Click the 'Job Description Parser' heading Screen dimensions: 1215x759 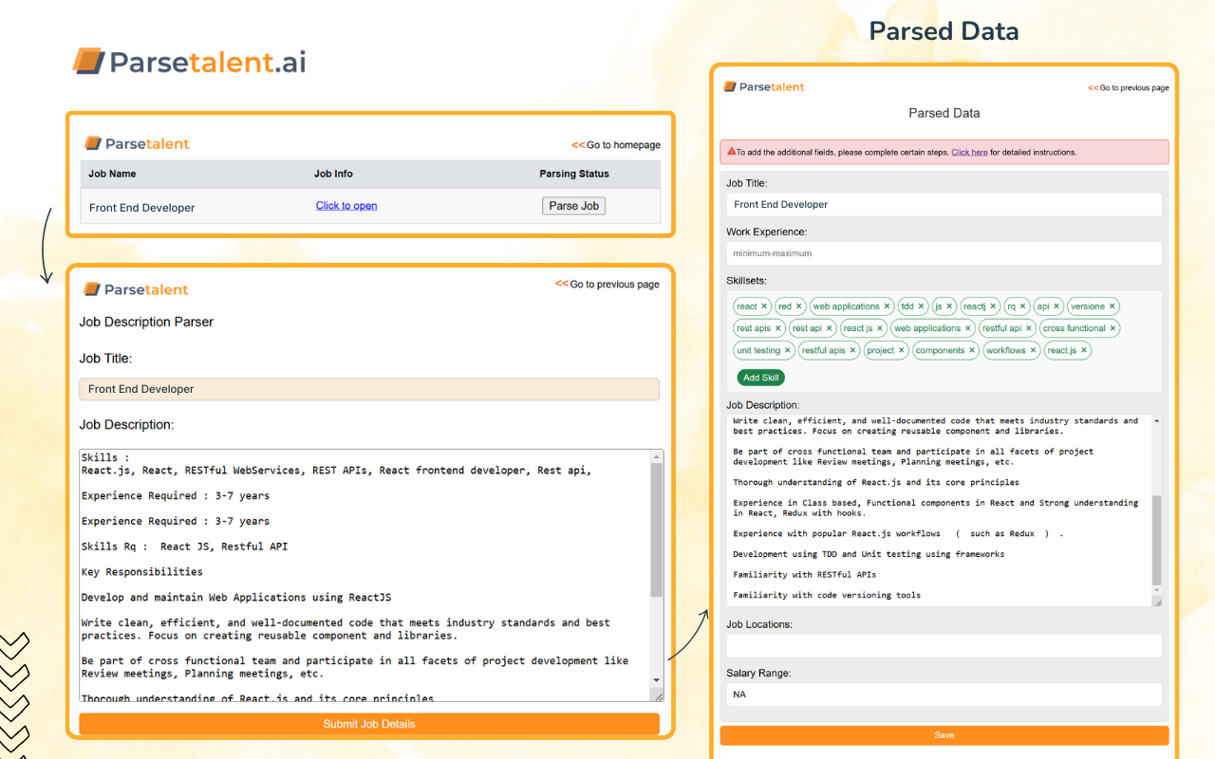pos(146,322)
